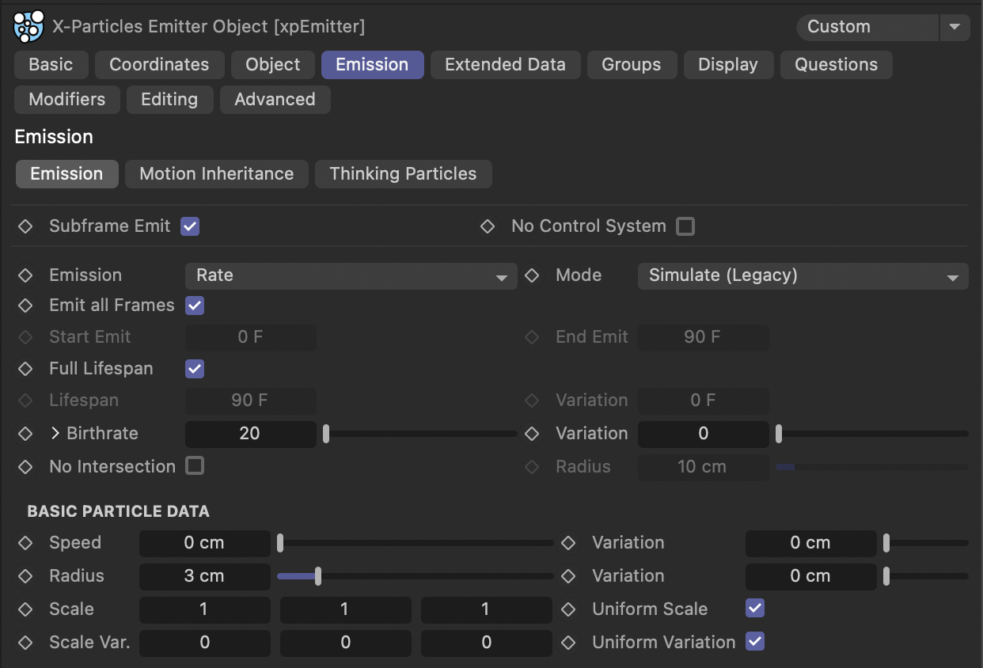
Task: Uncheck Emit all Frames
Action: tap(195, 306)
